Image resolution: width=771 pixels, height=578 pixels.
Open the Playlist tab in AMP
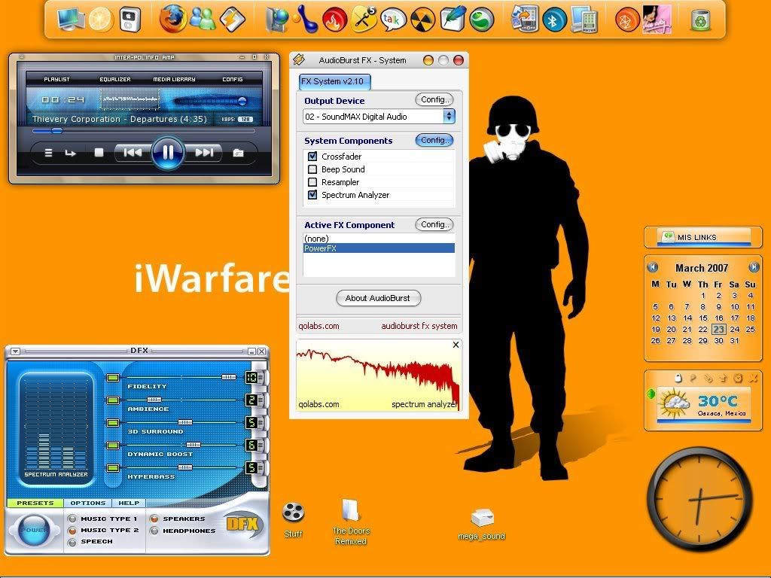(57, 79)
